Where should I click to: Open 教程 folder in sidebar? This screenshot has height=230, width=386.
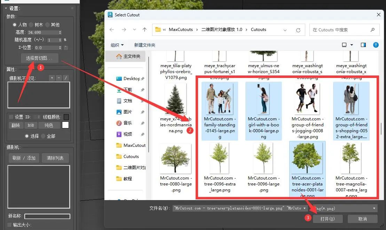point(124,179)
